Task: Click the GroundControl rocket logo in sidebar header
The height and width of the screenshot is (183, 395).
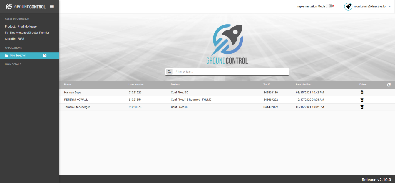Action: pos(9,6)
